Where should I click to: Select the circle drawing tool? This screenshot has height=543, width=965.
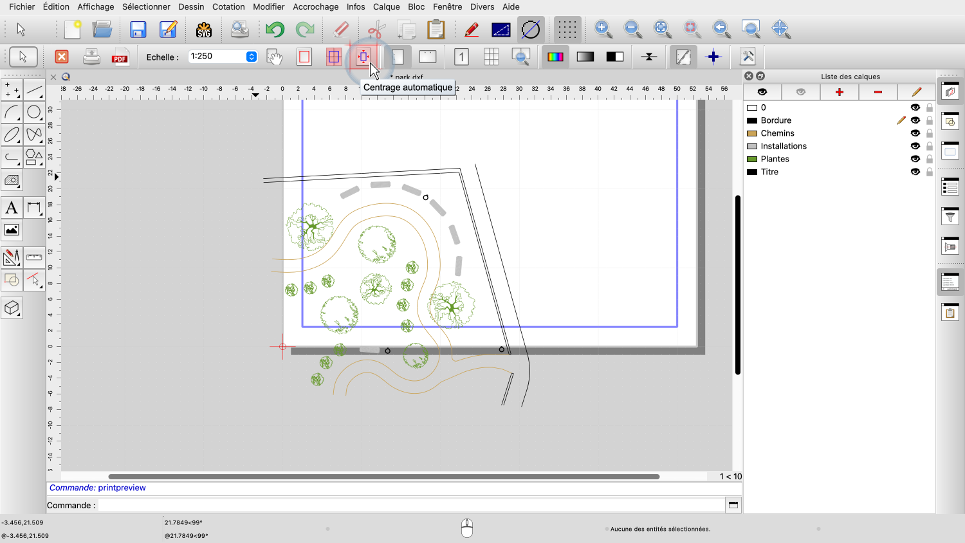(34, 113)
